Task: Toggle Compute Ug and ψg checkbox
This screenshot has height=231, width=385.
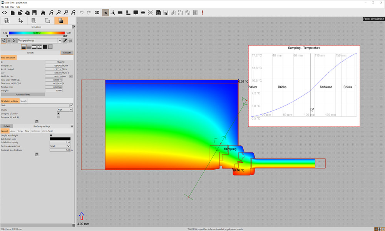Action: click(x=59, y=117)
